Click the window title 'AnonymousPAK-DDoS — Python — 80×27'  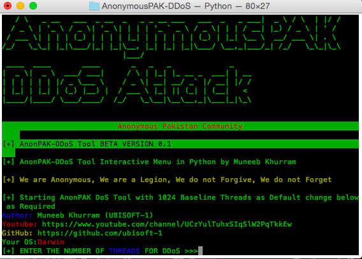pyautogui.click(x=186, y=6)
